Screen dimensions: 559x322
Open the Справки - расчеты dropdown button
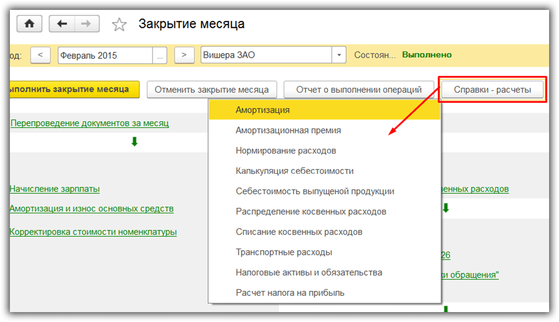coord(492,90)
